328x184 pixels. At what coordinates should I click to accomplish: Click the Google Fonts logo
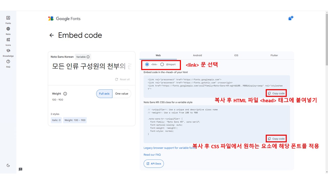[x=64, y=19]
